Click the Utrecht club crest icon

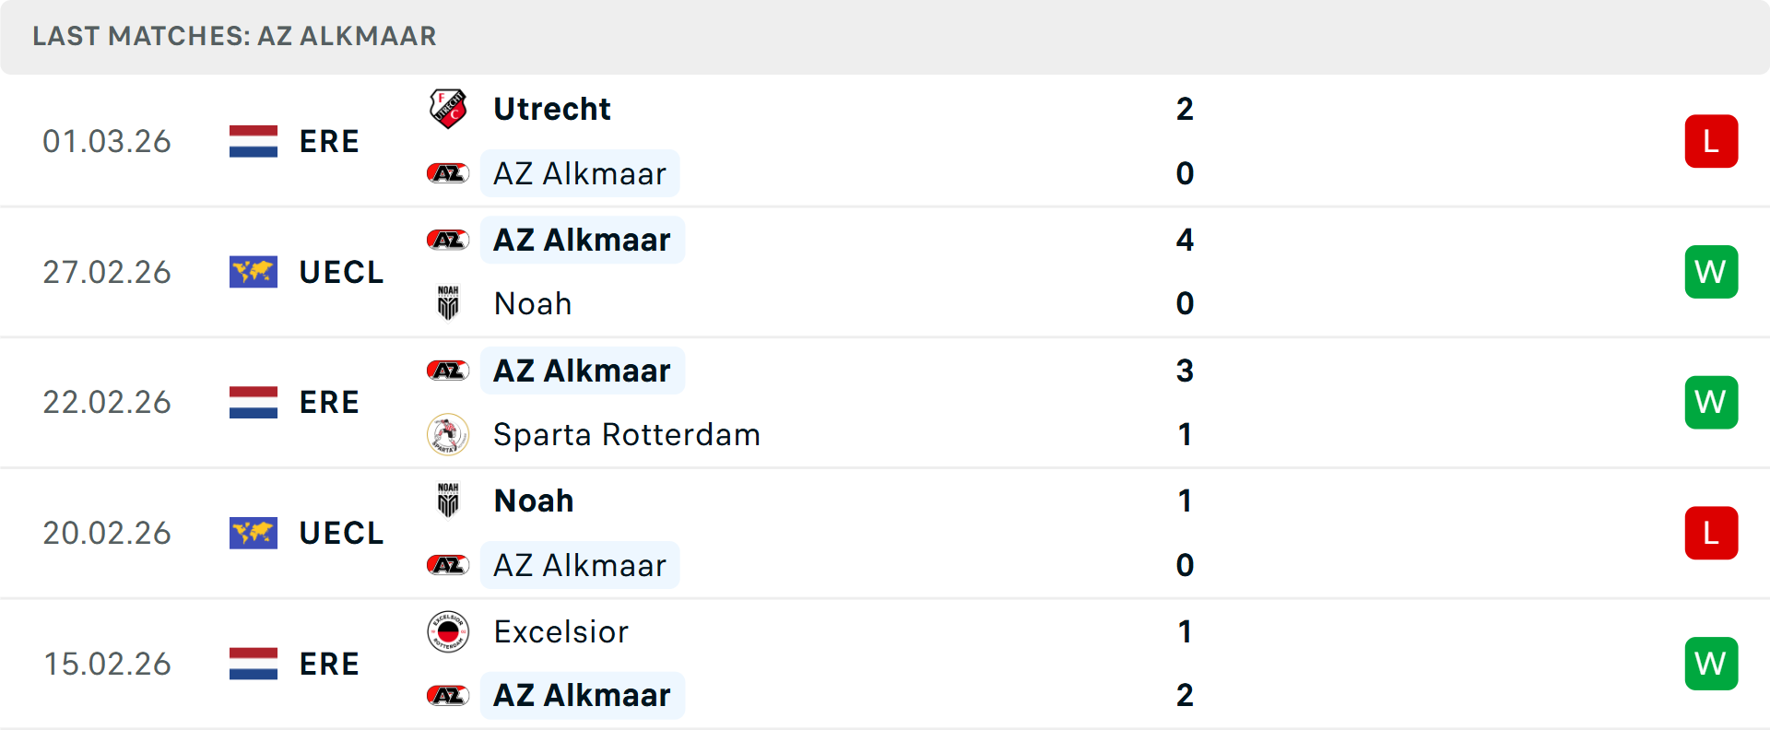(449, 106)
